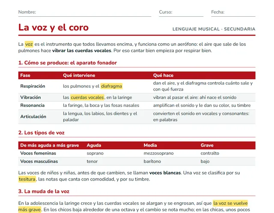This screenshot has height=213, width=274.
Task: Click bold phrase 'voces blancas'
Action: tap(165, 173)
